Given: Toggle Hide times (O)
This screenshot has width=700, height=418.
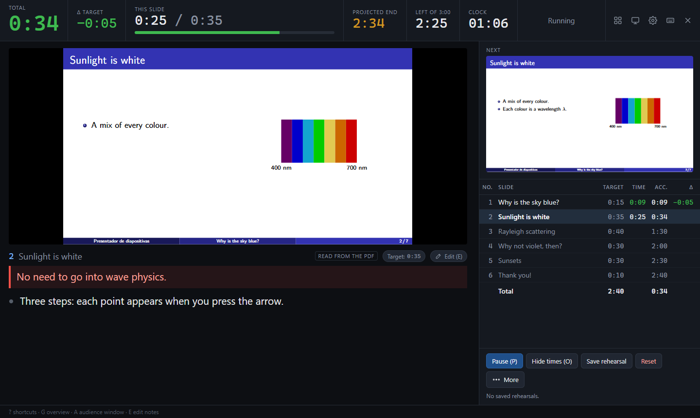Looking at the screenshot, I should pyautogui.click(x=552, y=361).
